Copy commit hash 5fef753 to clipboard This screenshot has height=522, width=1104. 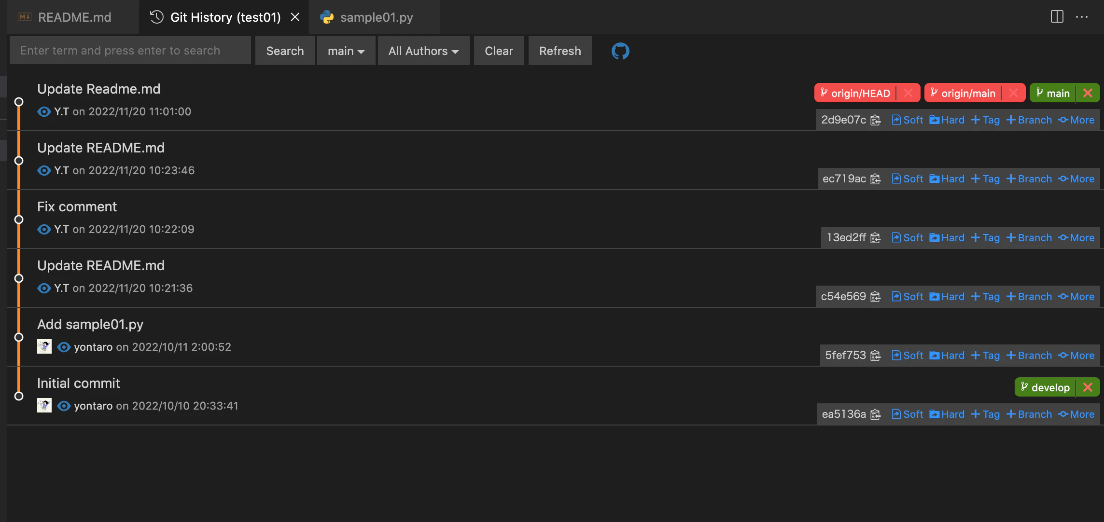(876, 356)
